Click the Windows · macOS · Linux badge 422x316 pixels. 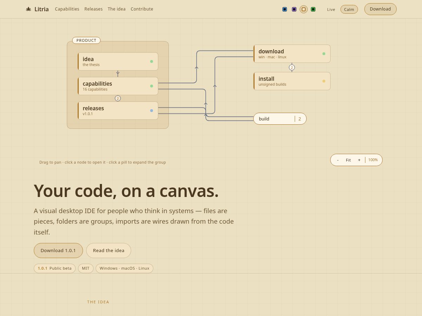point(124,268)
